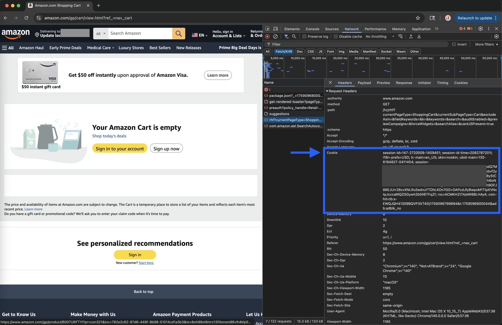Collapse the Request Headers section

pyautogui.click(x=327, y=91)
